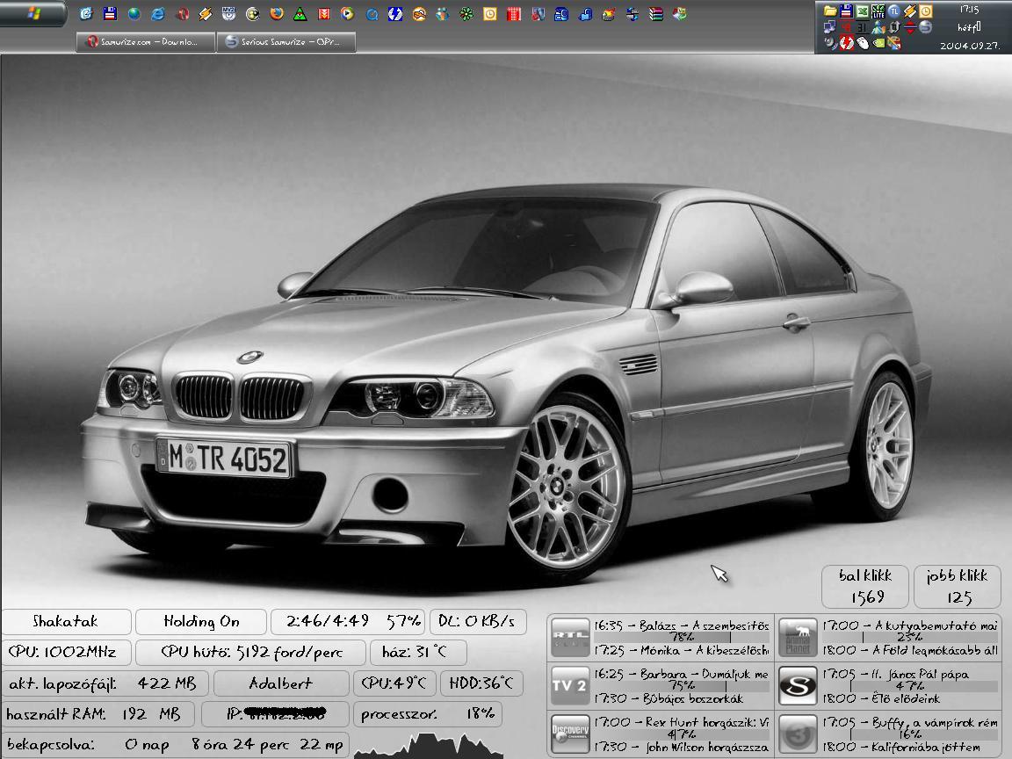
Task: Launch QuickTime blue Q icon
Action: click(x=371, y=14)
